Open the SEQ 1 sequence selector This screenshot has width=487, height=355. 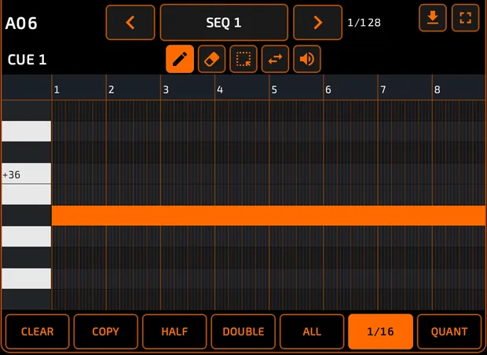(x=224, y=22)
